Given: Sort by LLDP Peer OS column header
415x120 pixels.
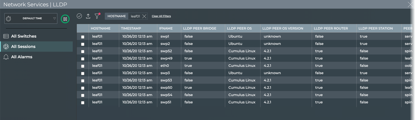Looking at the screenshot, I should [239, 28].
